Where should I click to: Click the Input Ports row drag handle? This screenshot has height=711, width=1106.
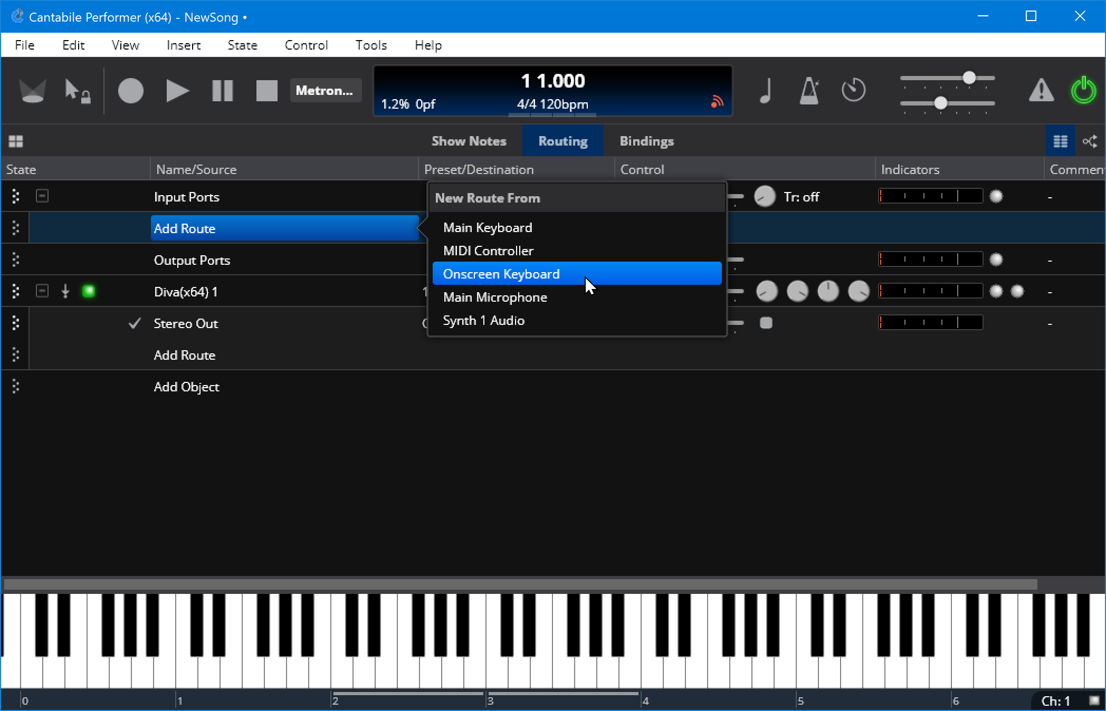click(x=15, y=196)
